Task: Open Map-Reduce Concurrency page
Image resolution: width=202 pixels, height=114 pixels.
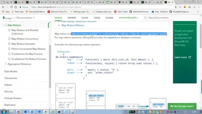Action: 25,39
